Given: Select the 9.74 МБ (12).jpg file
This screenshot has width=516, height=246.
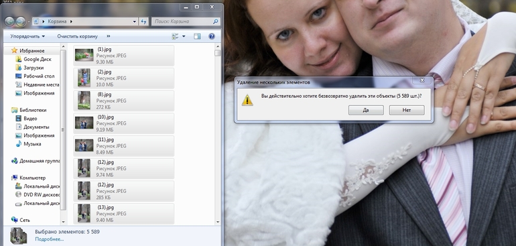Looking at the screenshot, I should coord(123,168).
